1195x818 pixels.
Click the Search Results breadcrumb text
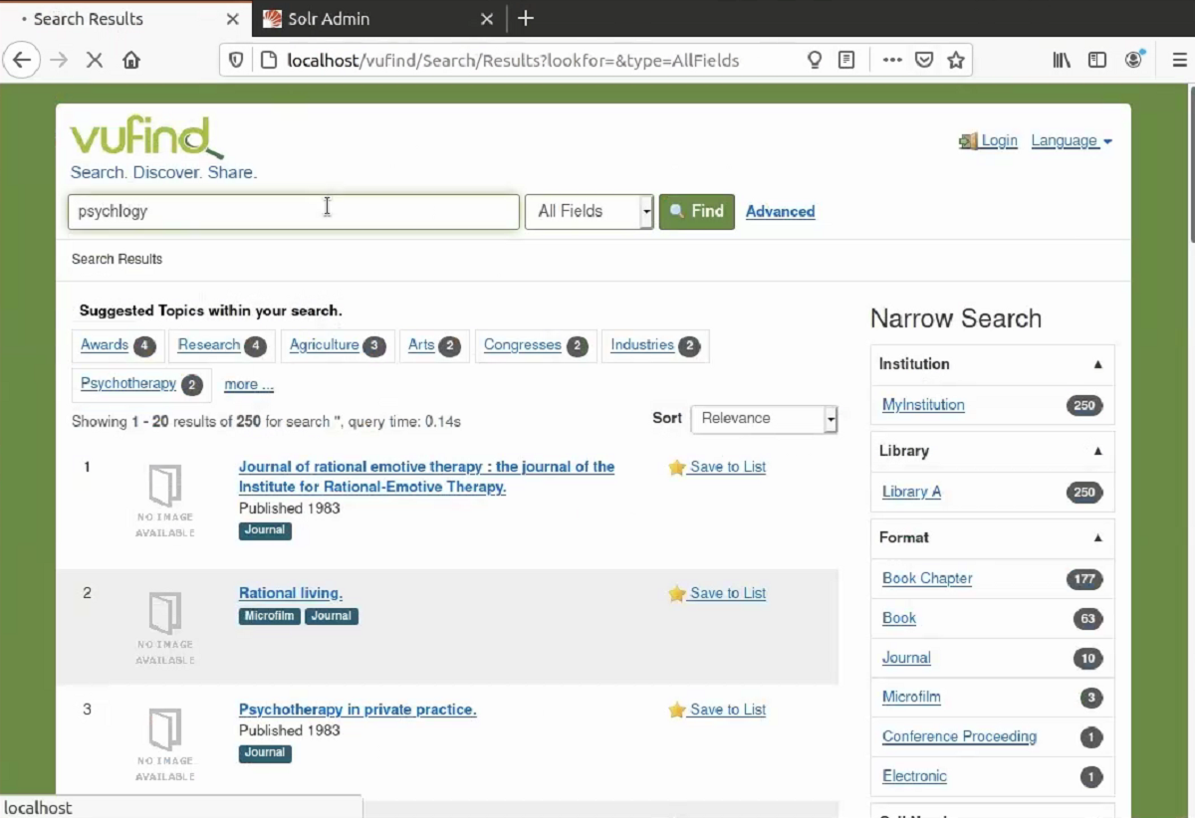(117, 259)
